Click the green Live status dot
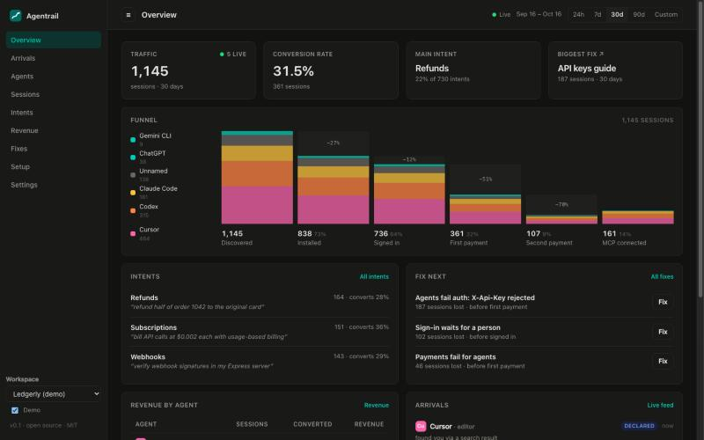 point(494,15)
